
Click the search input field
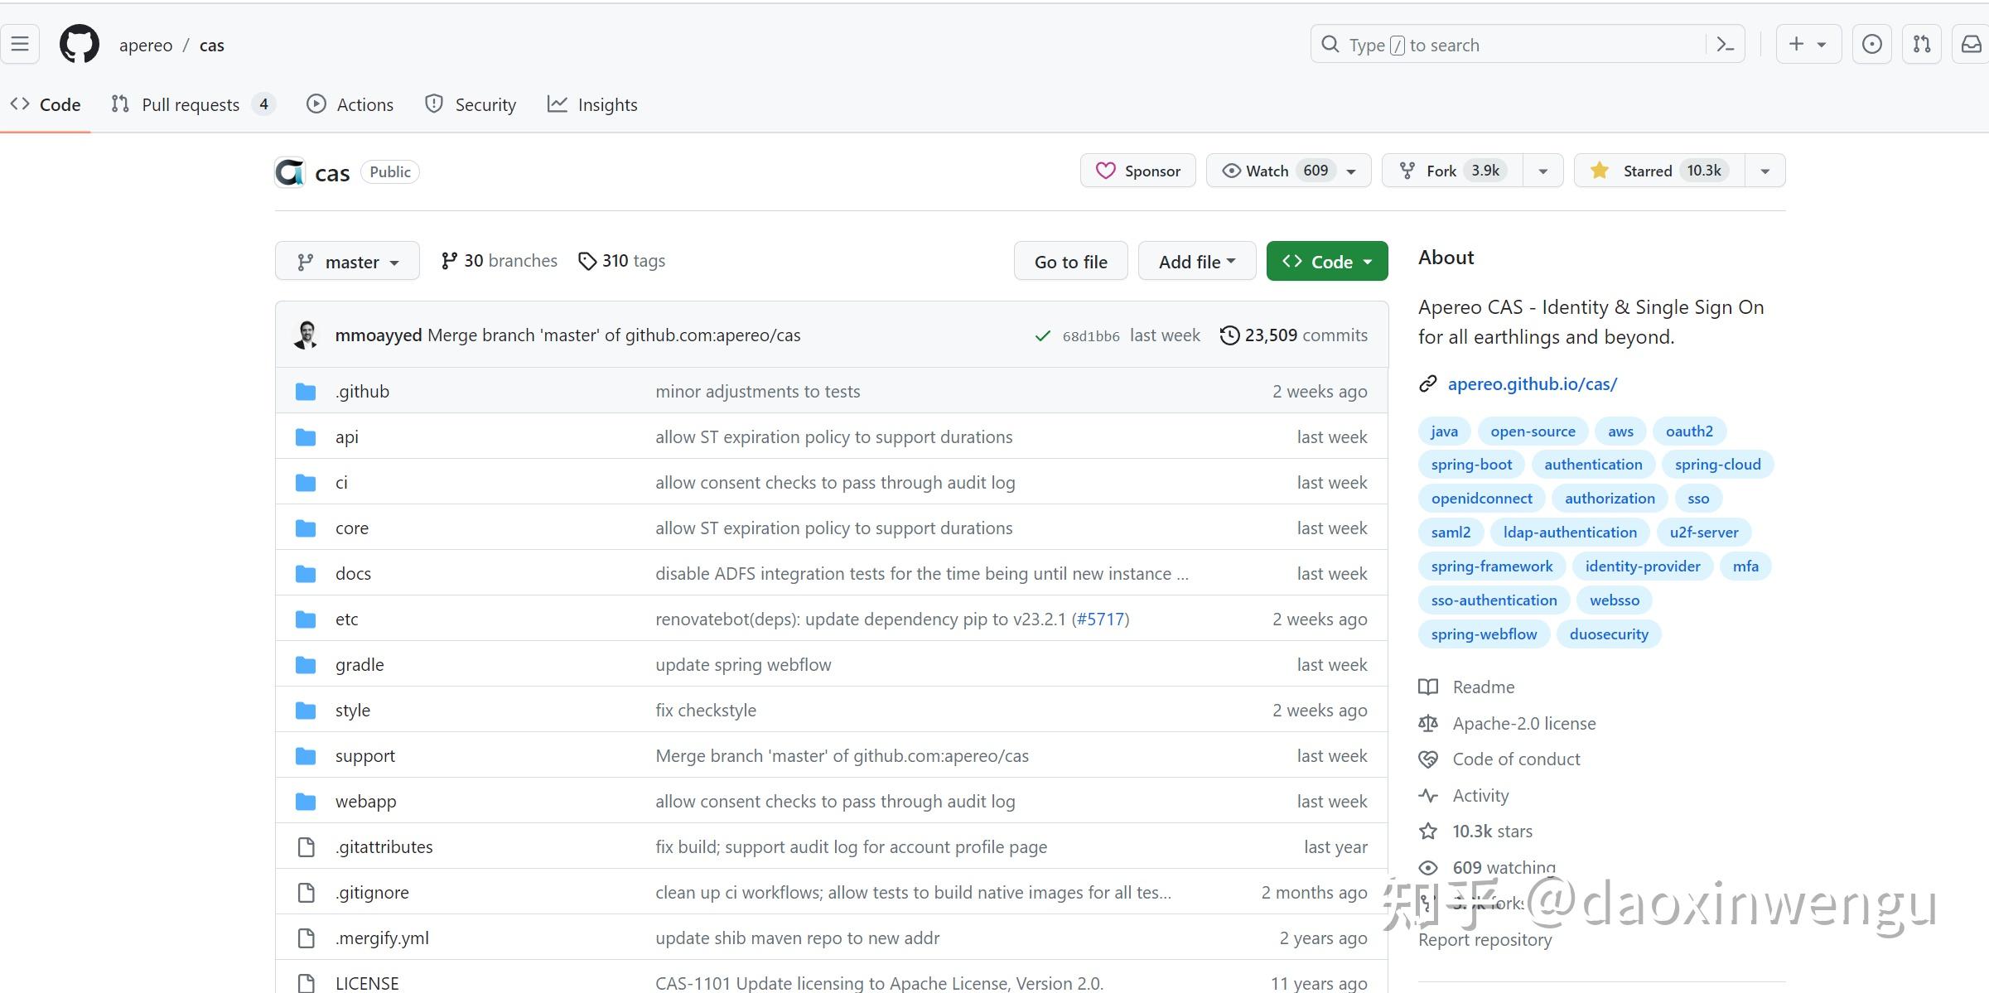pos(1508,45)
